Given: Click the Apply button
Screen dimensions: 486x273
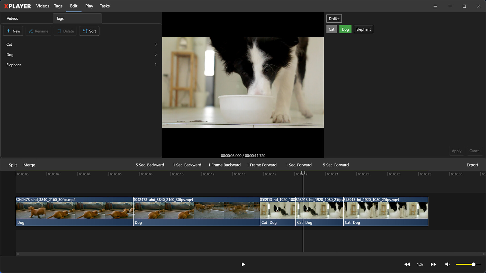Looking at the screenshot, I should tap(457, 151).
